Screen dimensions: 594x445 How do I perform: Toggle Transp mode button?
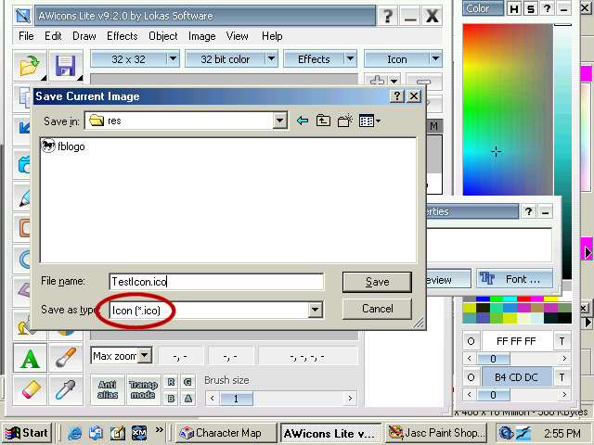pyautogui.click(x=142, y=389)
